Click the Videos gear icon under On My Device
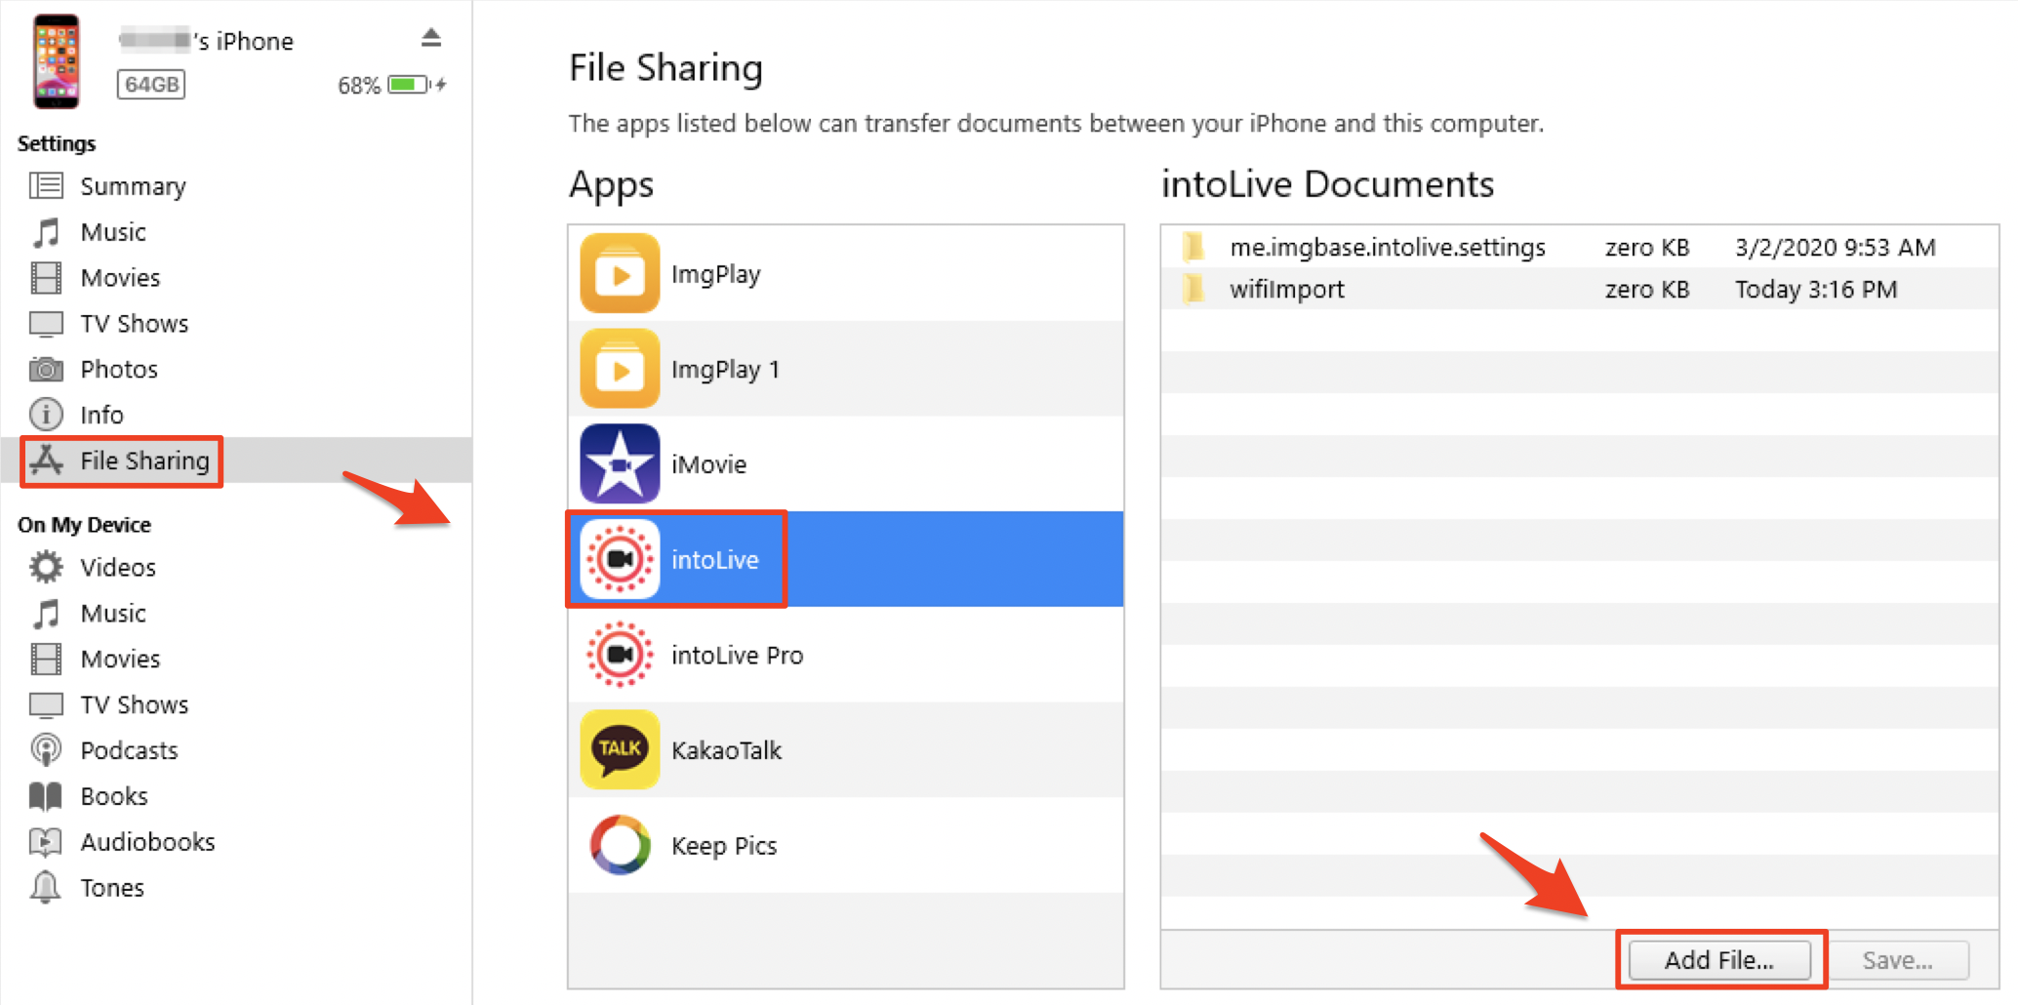Screen dimensions: 2018x1005 point(46,567)
